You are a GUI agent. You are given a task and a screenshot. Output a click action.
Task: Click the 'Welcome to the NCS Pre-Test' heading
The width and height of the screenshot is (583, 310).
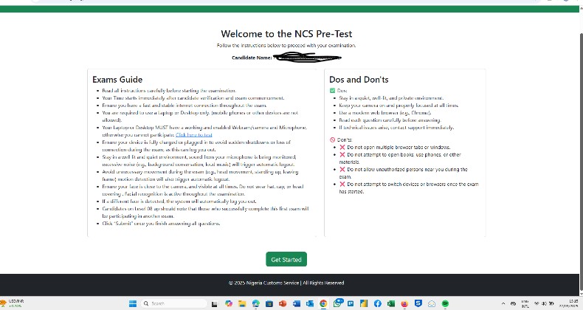(x=286, y=34)
